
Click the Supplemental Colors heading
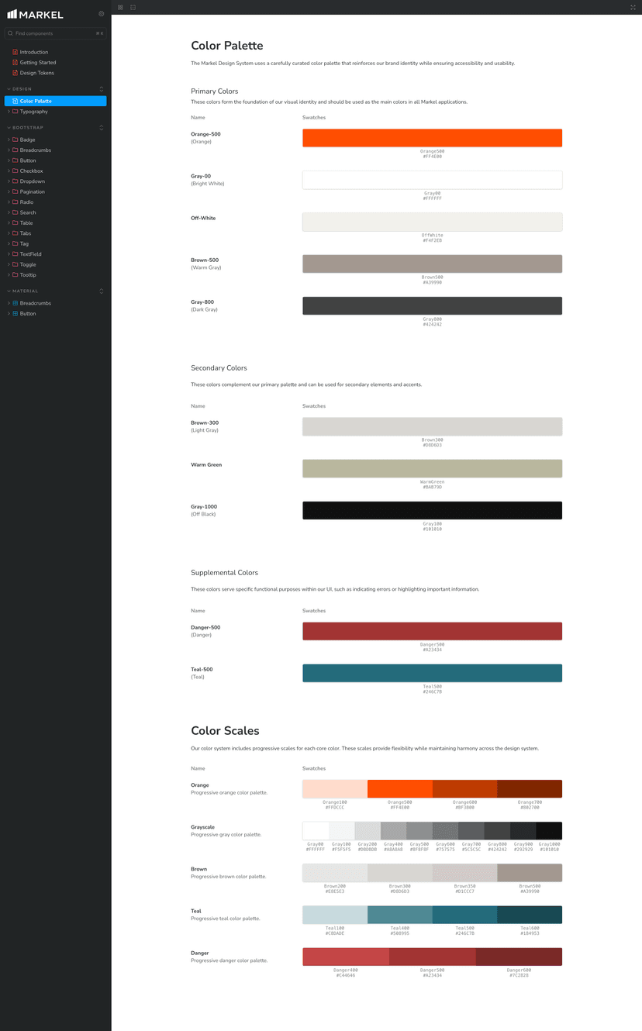click(x=224, y=573)
